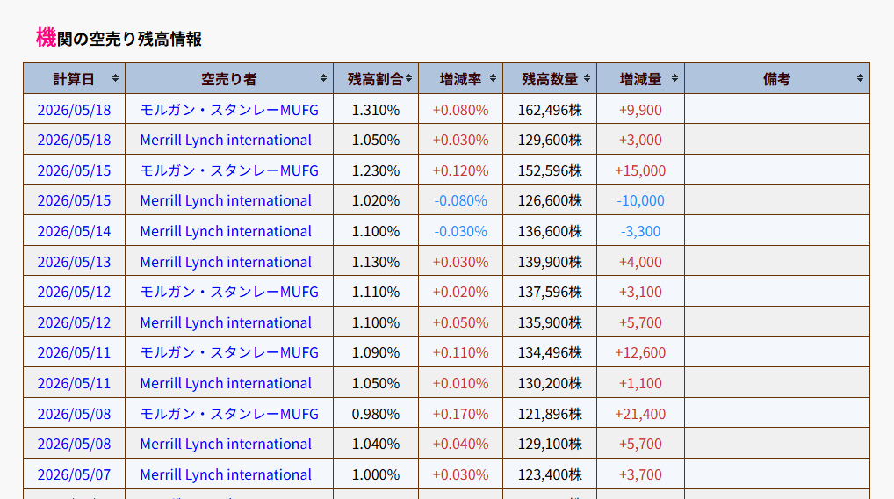894x499 pixels.
Task: Open Merrill Lynch international link in 126,600株 row
Action: click(226, 200)
